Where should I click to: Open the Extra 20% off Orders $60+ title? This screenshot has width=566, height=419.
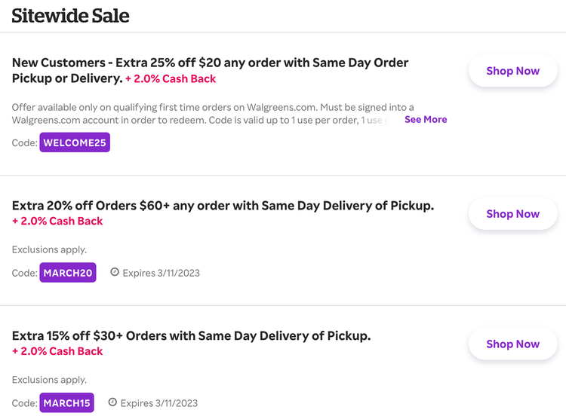(x=223, y=205)
